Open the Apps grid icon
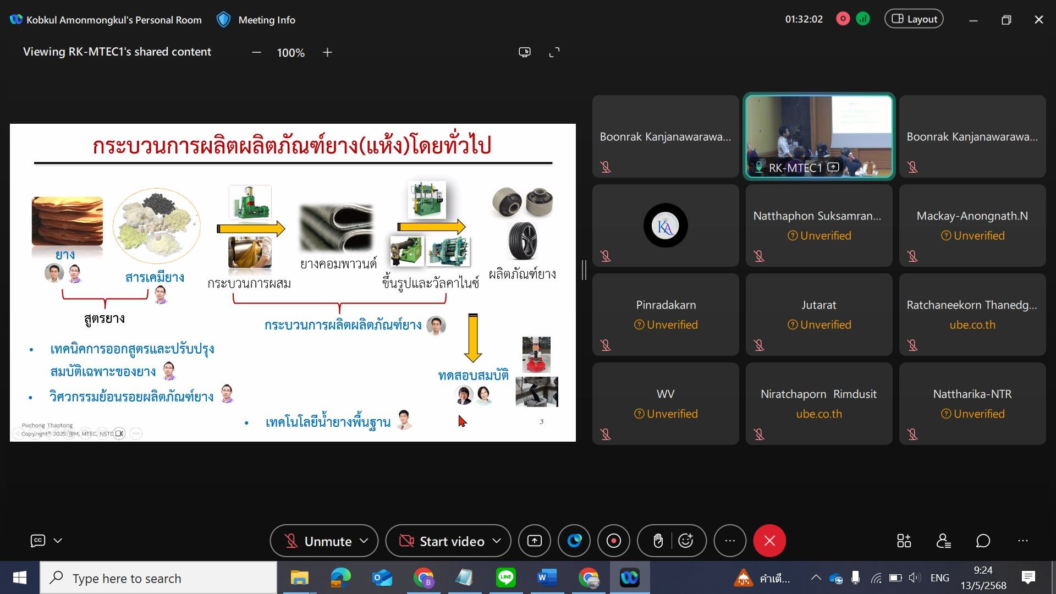This screenshot has height=594, width=1056. click(904, 541)
